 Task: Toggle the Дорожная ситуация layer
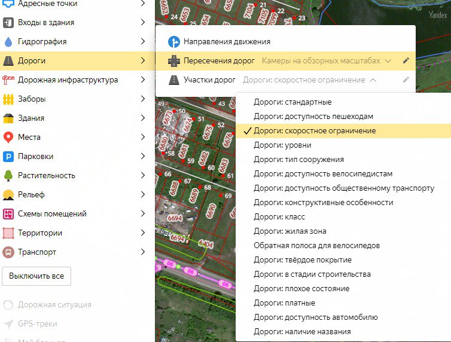coord(8,305)
